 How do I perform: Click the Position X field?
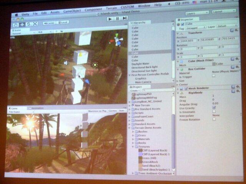tap(188, 41)
